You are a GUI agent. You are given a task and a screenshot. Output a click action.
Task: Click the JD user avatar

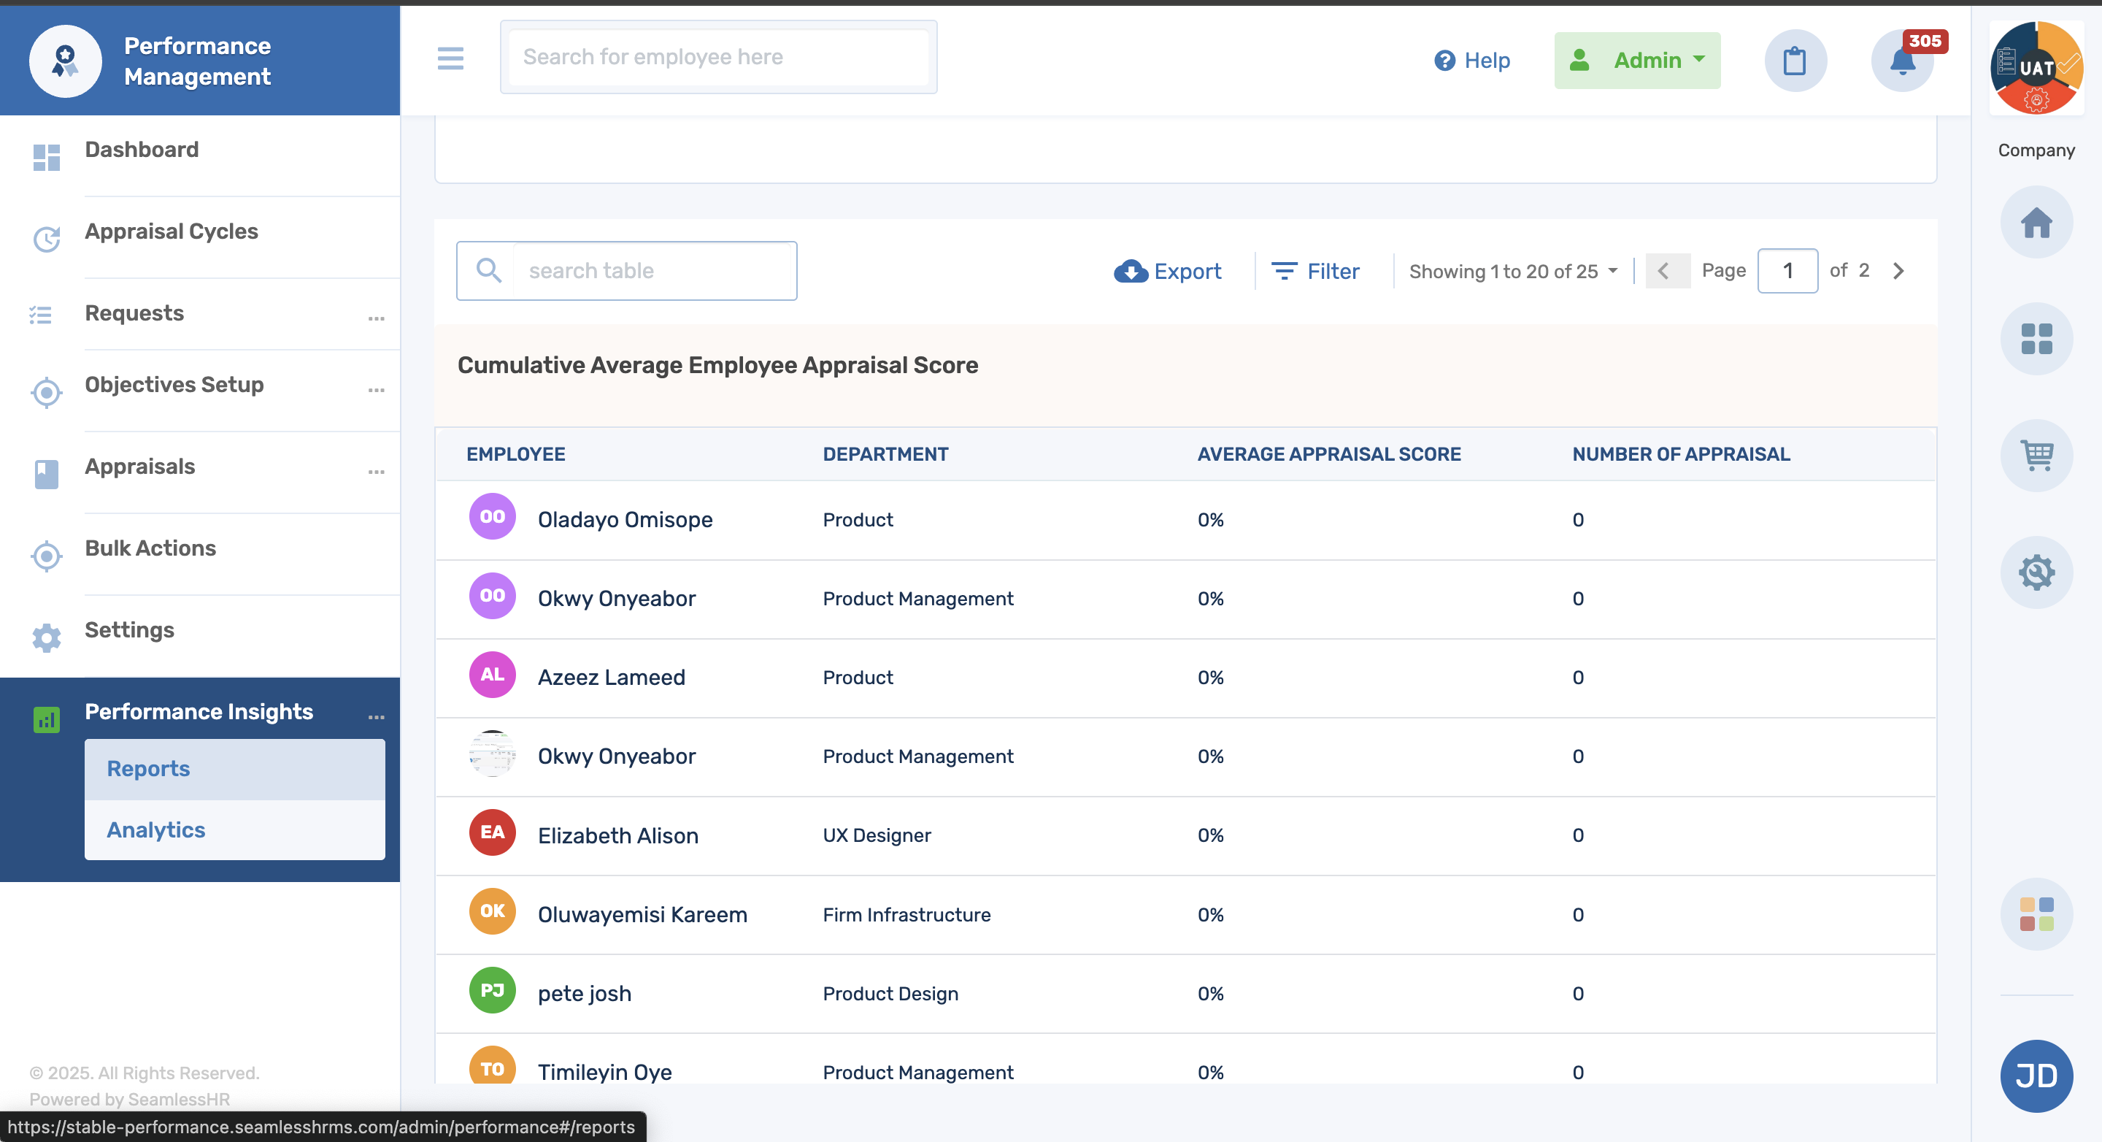click(x=2036, y=1076)
